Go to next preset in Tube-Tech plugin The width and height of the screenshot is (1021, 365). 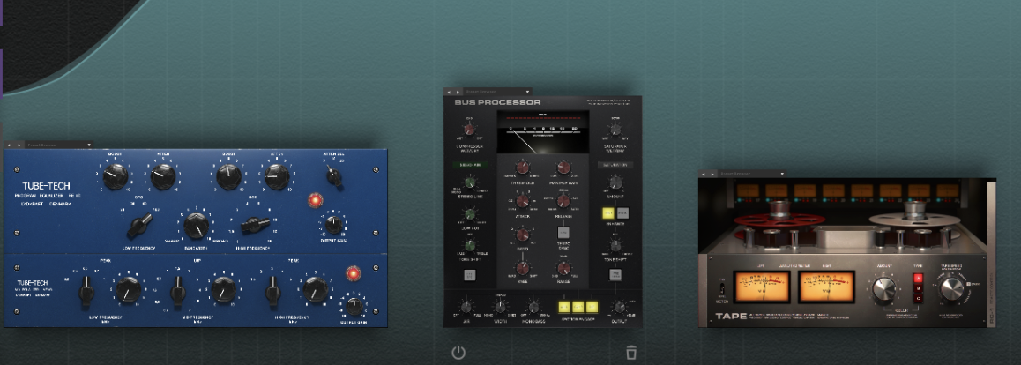point(19,145)
